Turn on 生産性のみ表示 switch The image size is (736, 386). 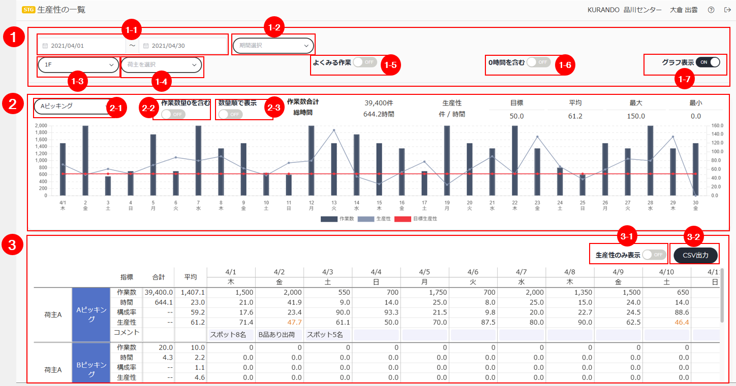click(654, 255)
